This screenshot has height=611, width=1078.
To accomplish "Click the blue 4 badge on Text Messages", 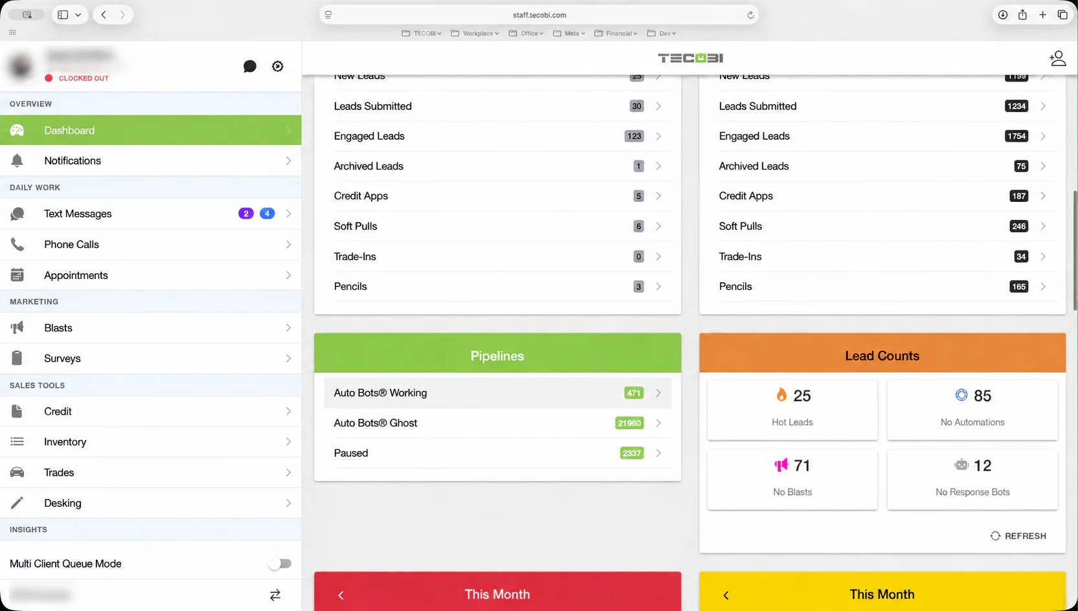I will [x=267, y=214].
